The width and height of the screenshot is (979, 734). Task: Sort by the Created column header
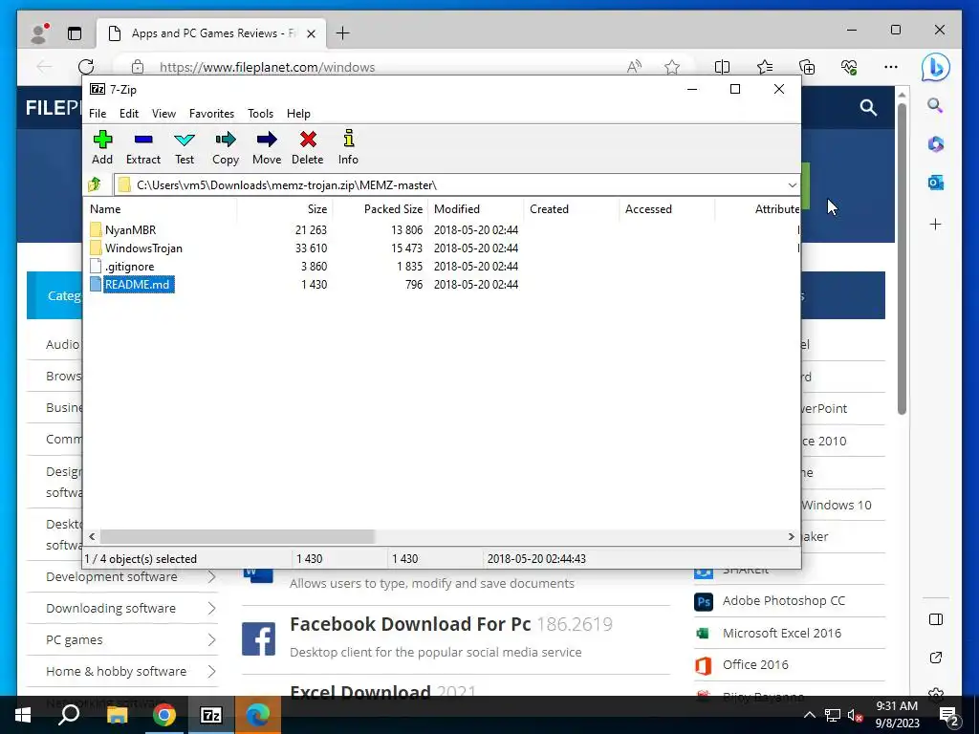pos(572,209)
